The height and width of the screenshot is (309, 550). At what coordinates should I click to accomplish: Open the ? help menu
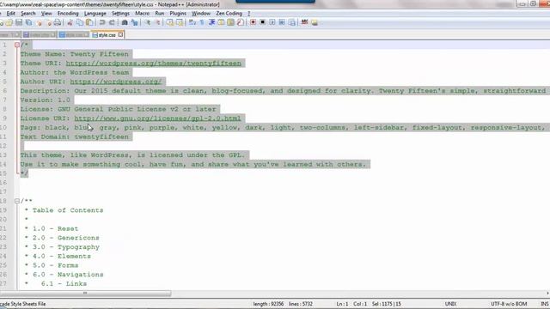[249, 14]
